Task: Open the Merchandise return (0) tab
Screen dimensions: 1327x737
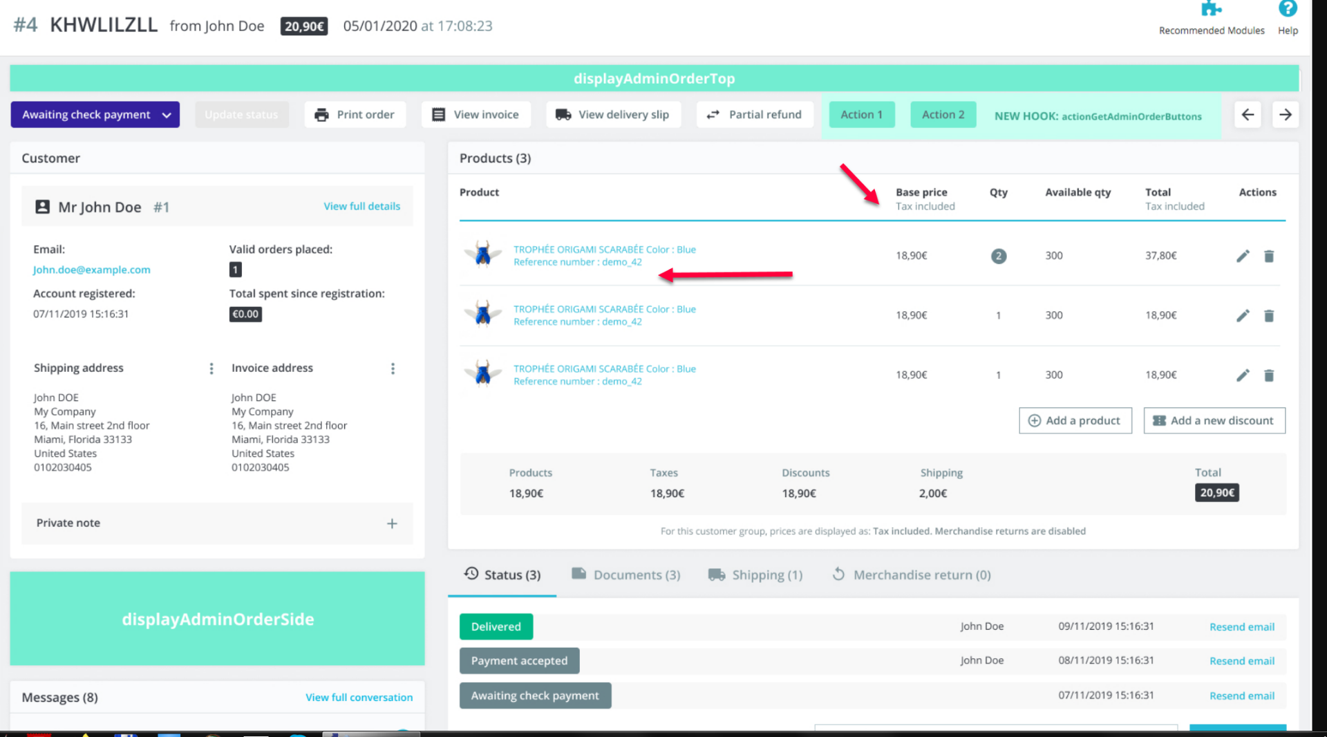Action: (x=912, y=575)
